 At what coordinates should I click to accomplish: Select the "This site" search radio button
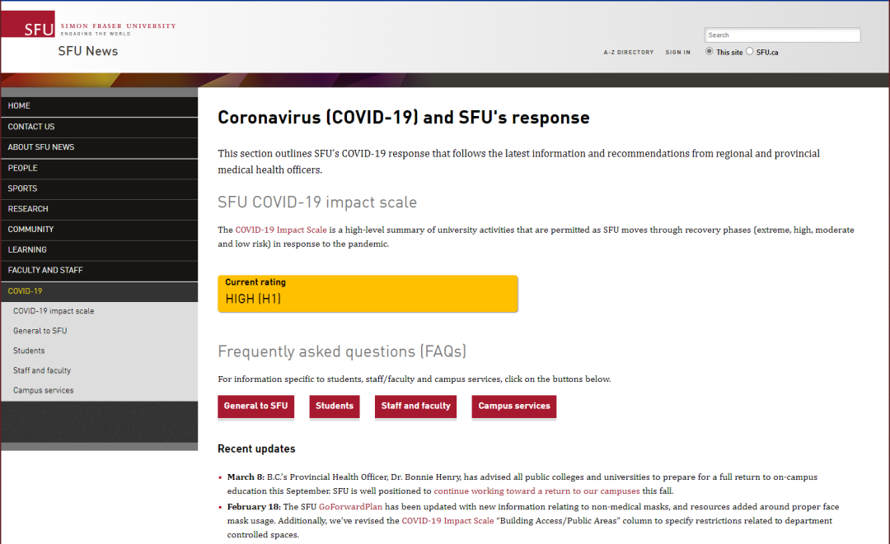point(710,51)
